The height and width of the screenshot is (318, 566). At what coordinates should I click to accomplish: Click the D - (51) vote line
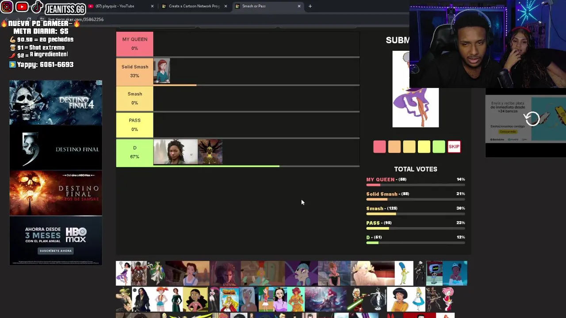point(416,240)
